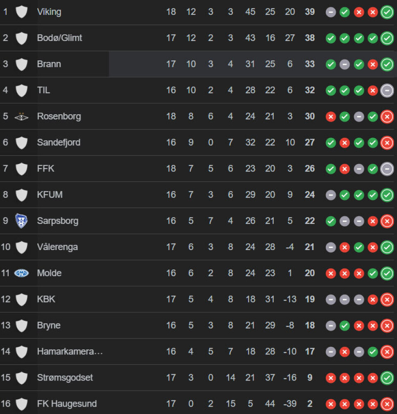This screenshot has height=414, width=397.
Task: Open the Sandefjord team link
Action: point(59,142)
